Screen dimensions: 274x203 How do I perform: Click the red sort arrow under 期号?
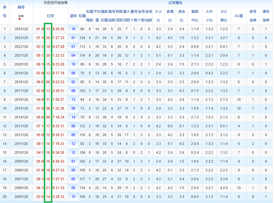tap(19, 19)
